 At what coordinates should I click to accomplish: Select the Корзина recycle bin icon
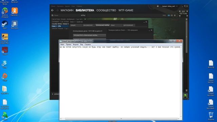coord(211,116)
